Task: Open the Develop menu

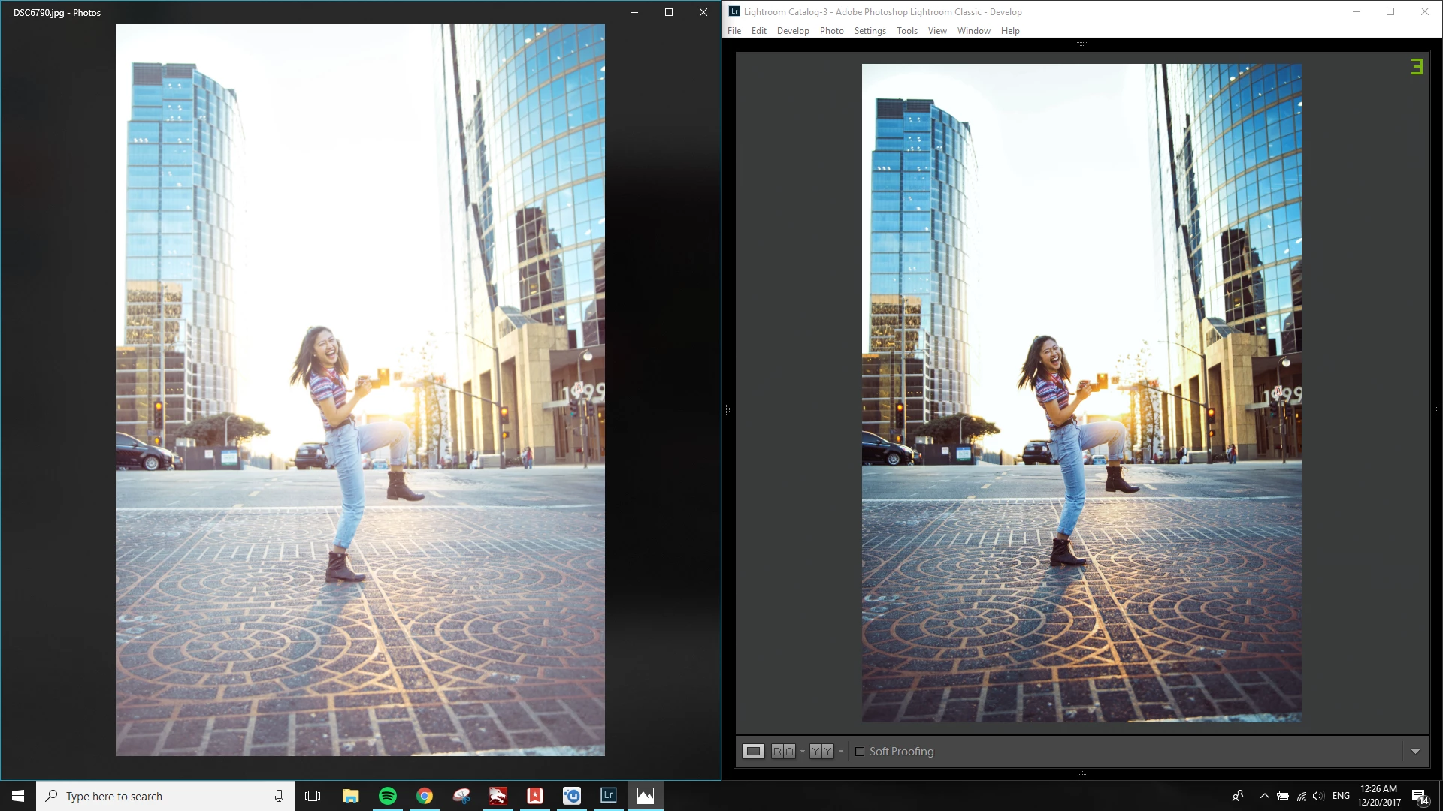Action: pyautogui.click(x=793, y=31)
